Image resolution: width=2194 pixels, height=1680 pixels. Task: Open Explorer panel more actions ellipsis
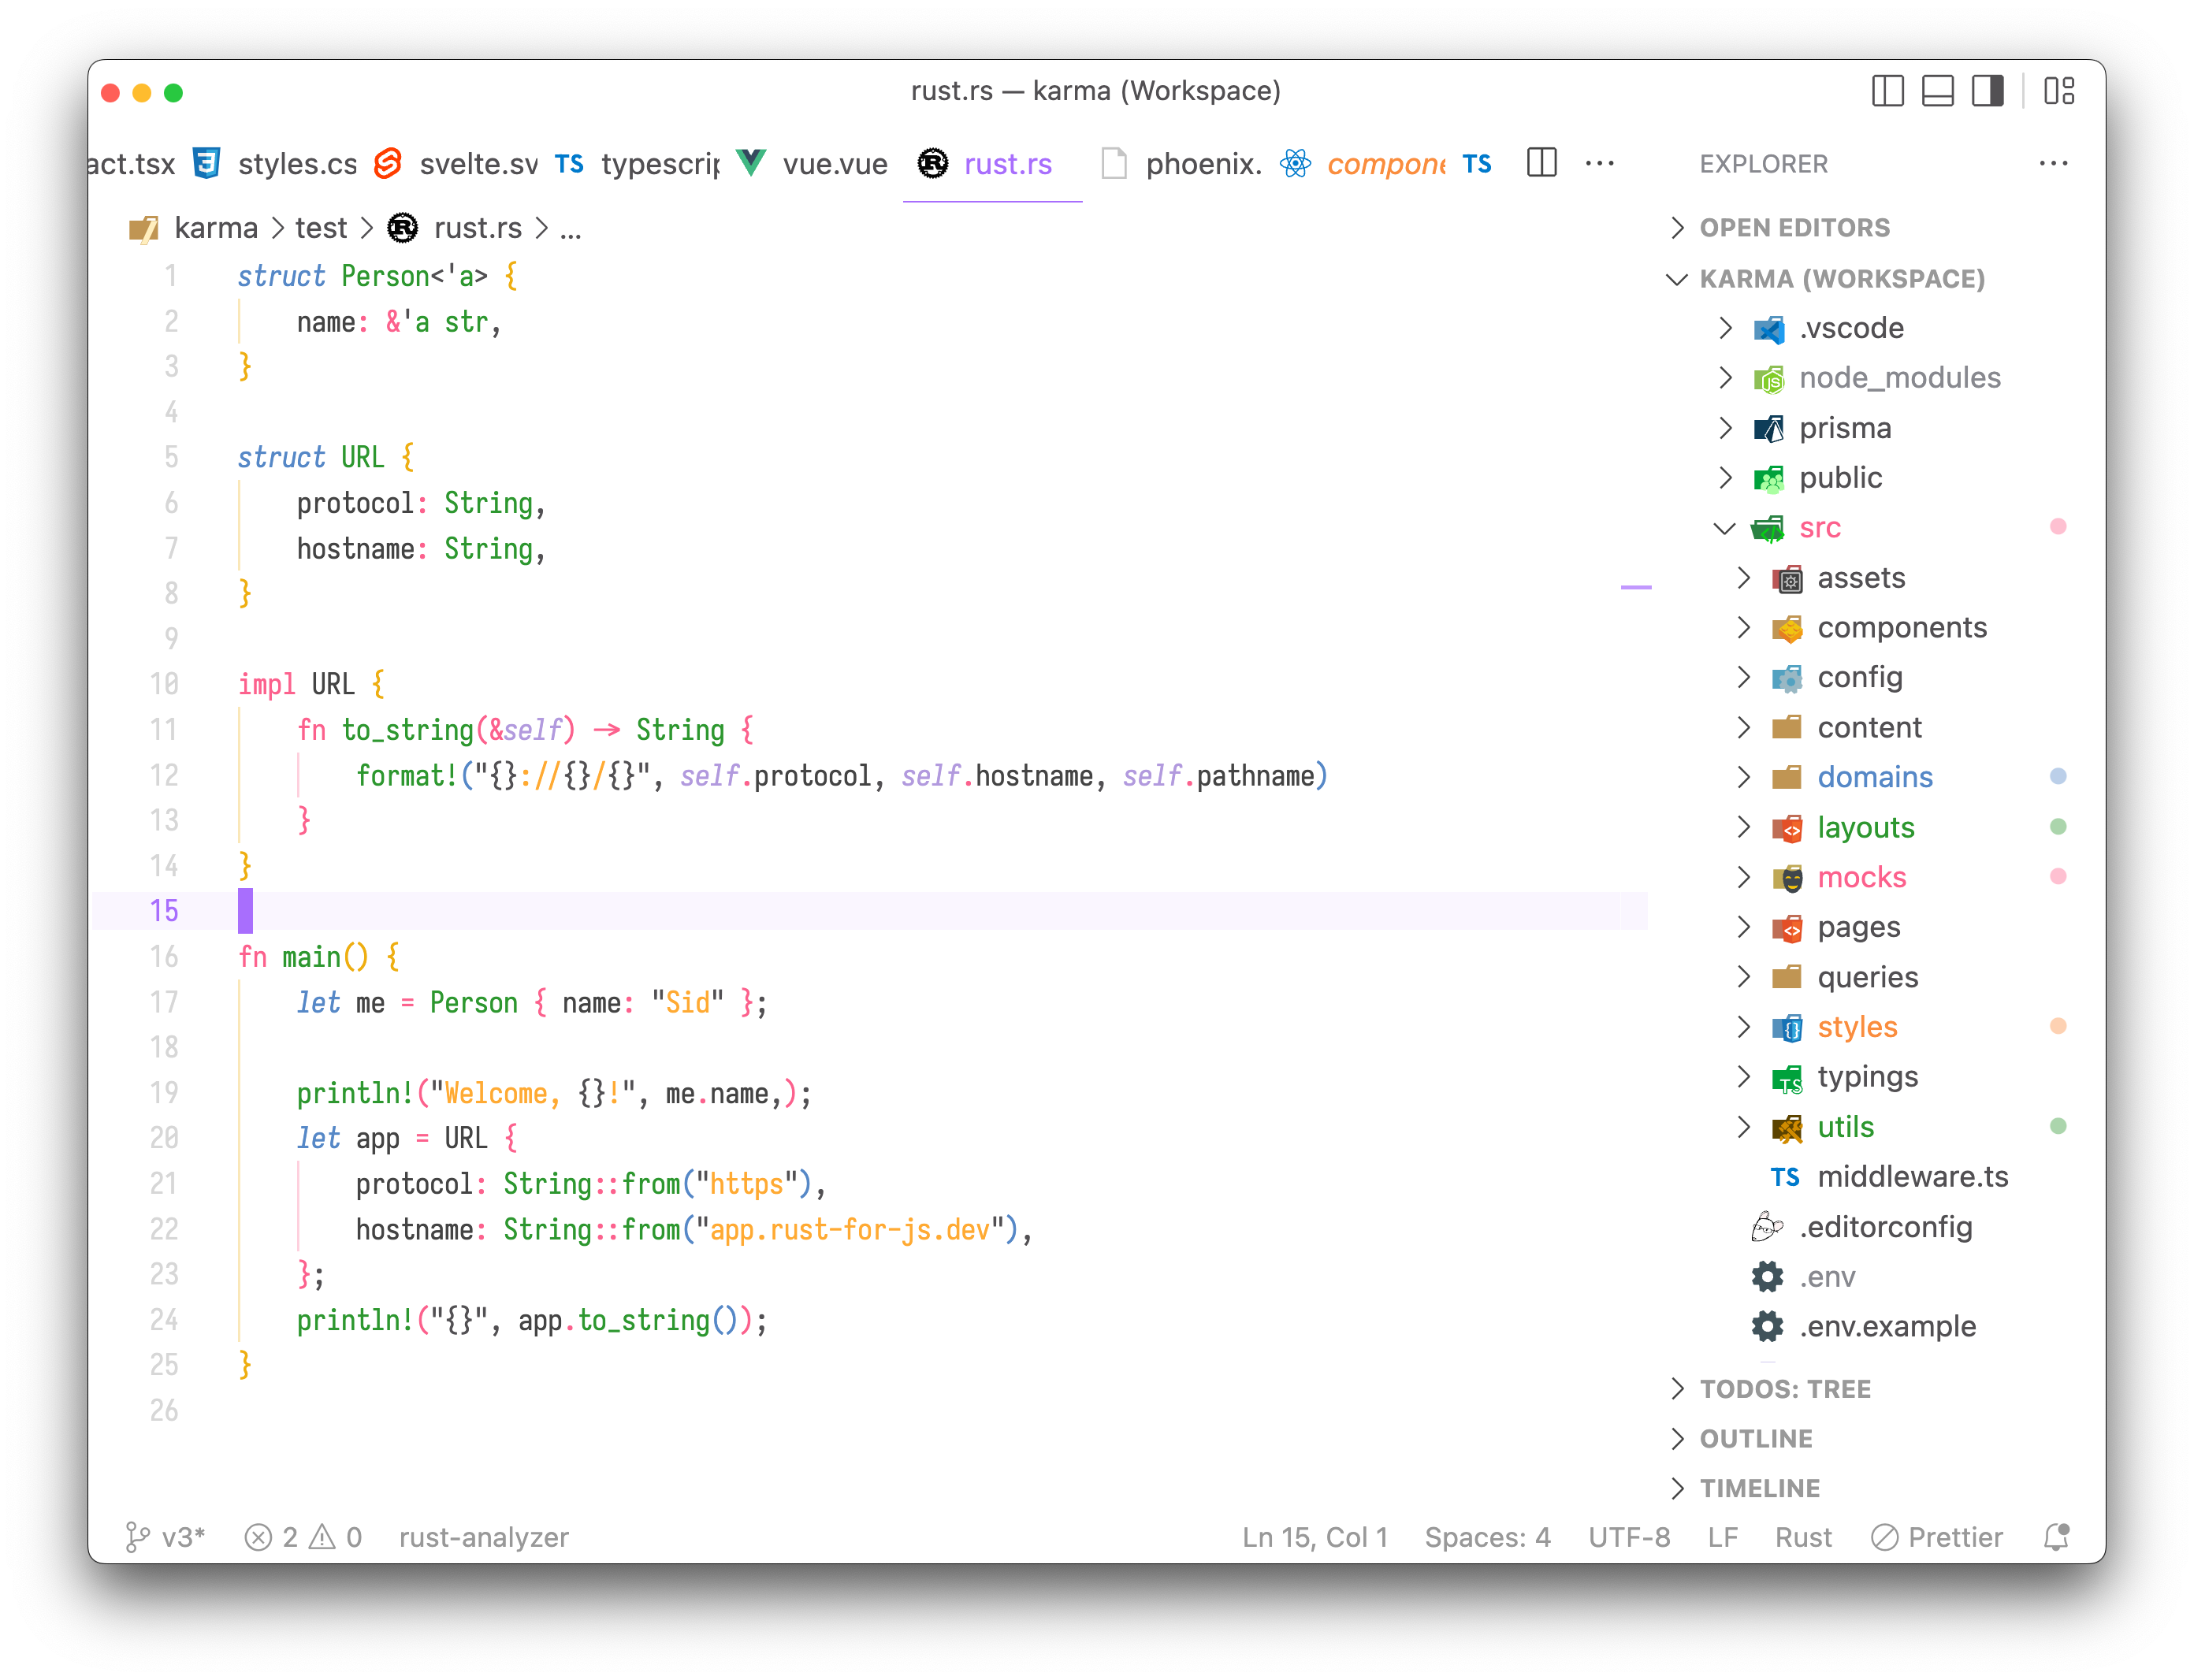(2052, 163)
